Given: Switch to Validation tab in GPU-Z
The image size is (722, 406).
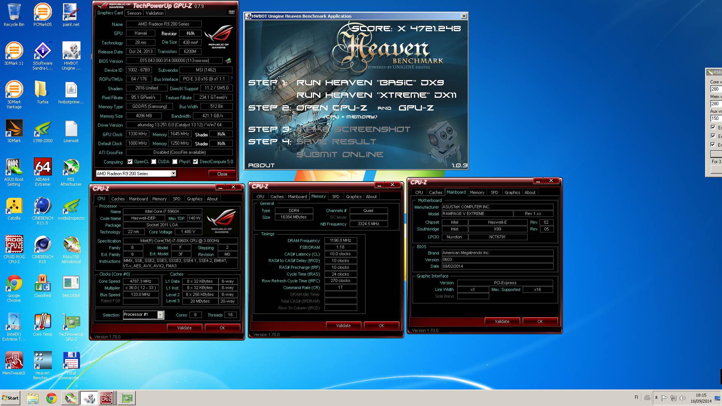Looking at the screenshot, I should [x=155, y=13].
